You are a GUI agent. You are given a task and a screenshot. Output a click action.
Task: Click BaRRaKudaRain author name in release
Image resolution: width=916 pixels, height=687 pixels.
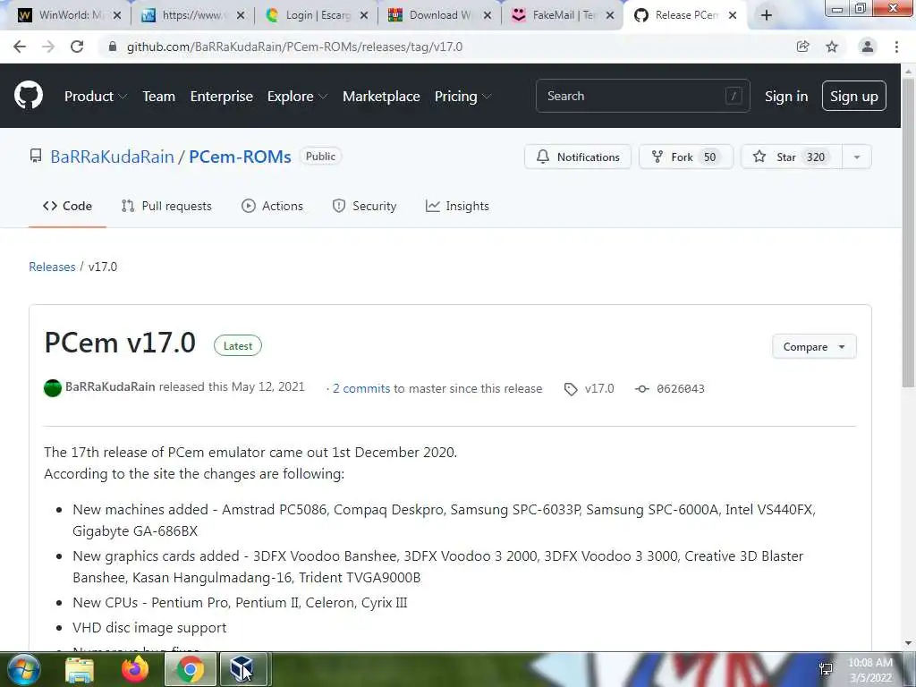pyautogui.click(x=110, y=386)
